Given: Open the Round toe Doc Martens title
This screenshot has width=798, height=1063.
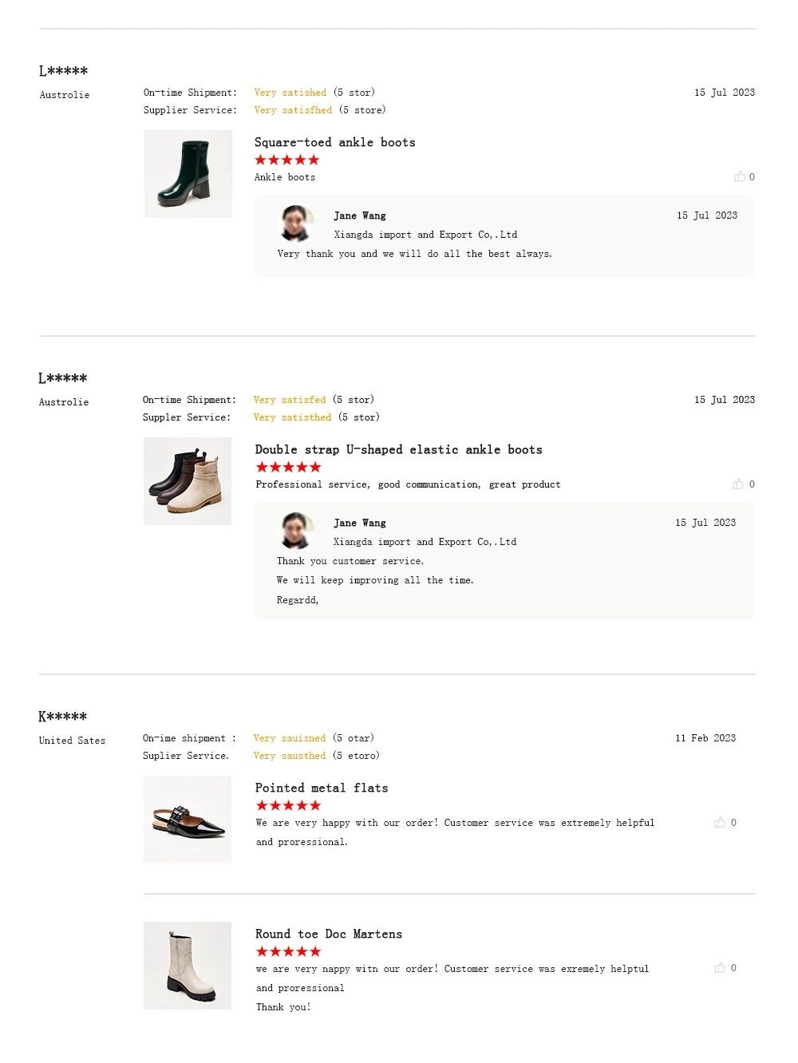Looking at the screenshot, I should [329, 934].
